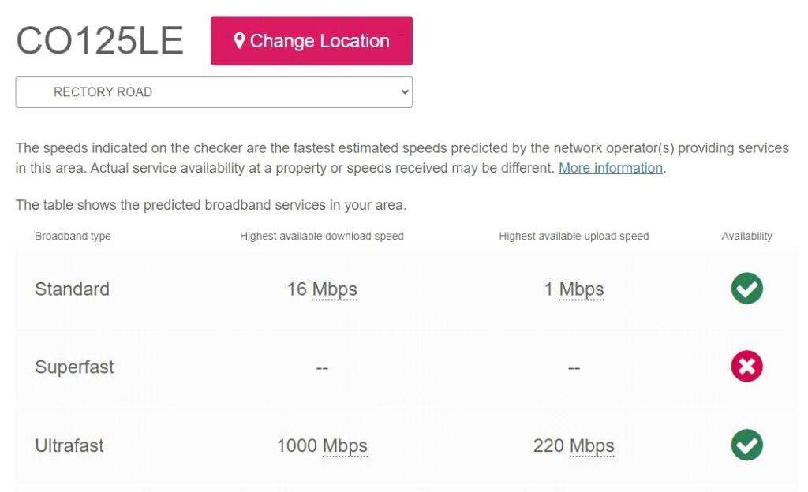Open the More information link

coord(610,168)
